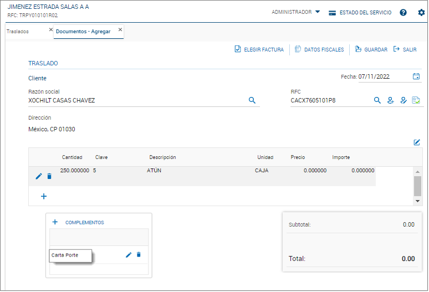Image resolution: width=429 pixels, height=292 pixels.
Task: Delete the Carta Porte complement
Action: click(x=139, y=255)
